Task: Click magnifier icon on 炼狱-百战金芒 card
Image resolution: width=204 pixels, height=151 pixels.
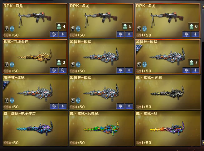Action: [63, 70]
